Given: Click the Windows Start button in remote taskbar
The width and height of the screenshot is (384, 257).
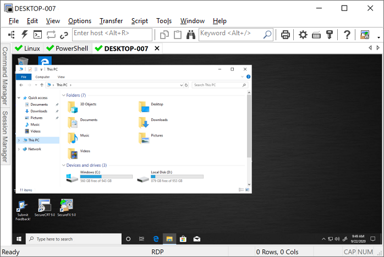Looking at the screenshot, I should [19, 239].
